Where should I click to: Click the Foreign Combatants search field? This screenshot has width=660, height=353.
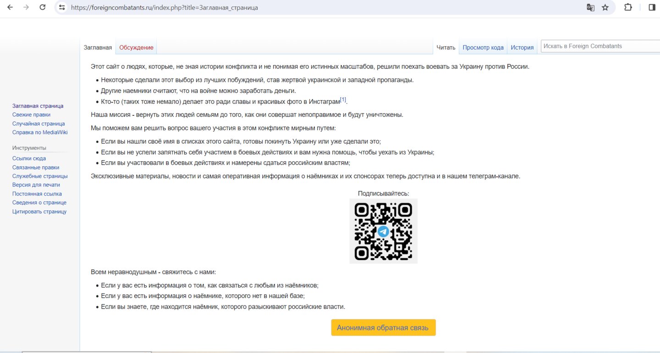pos(600,46)
